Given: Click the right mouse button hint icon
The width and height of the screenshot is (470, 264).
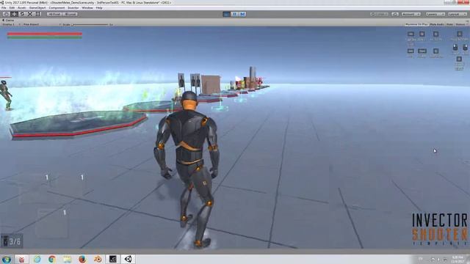Looking at the screenshot, I should coord(465,48).
